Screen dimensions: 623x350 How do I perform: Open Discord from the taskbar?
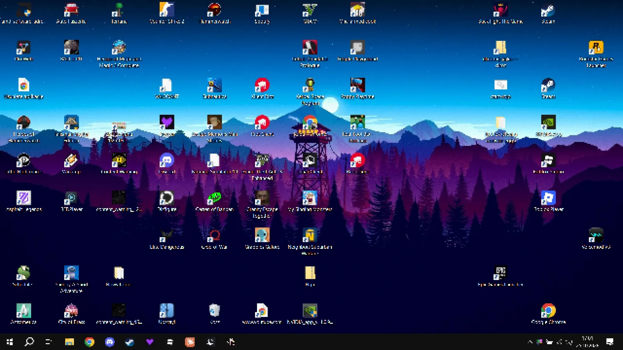click(x=110, y=342)
